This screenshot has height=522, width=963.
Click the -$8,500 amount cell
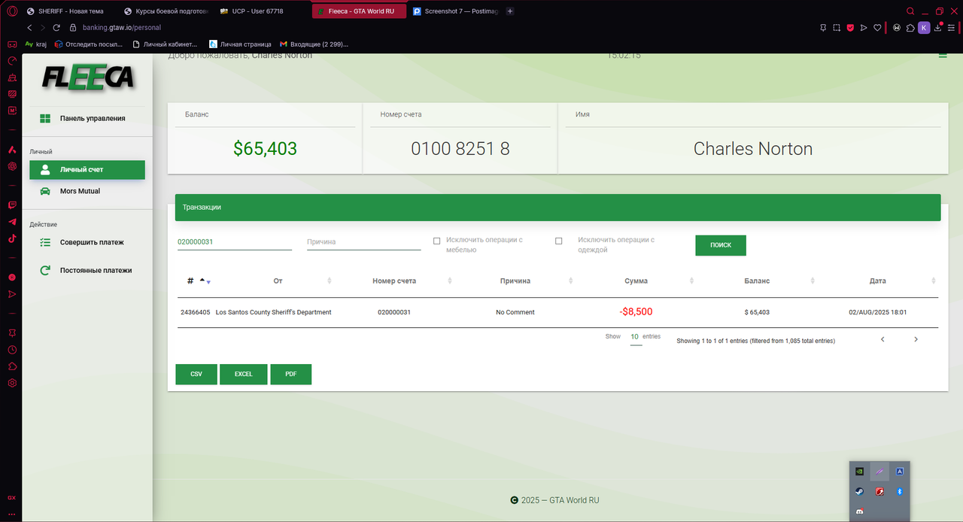(636, 311)
